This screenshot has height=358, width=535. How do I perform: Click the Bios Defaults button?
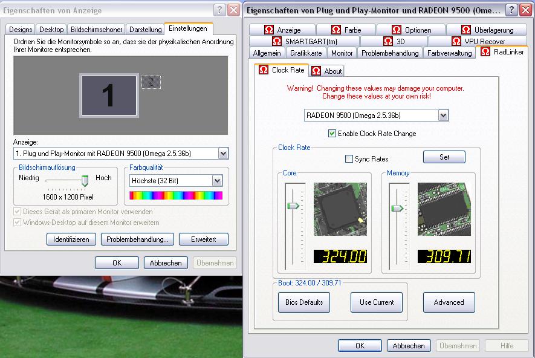304,302
